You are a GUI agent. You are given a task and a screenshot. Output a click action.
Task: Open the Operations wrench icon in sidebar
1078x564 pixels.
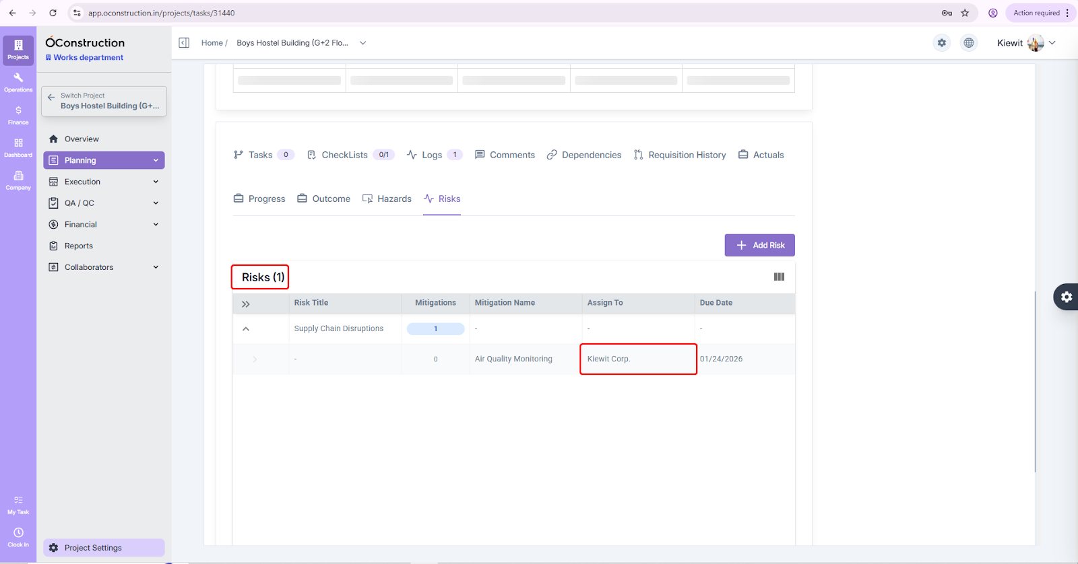pos(18,82)
